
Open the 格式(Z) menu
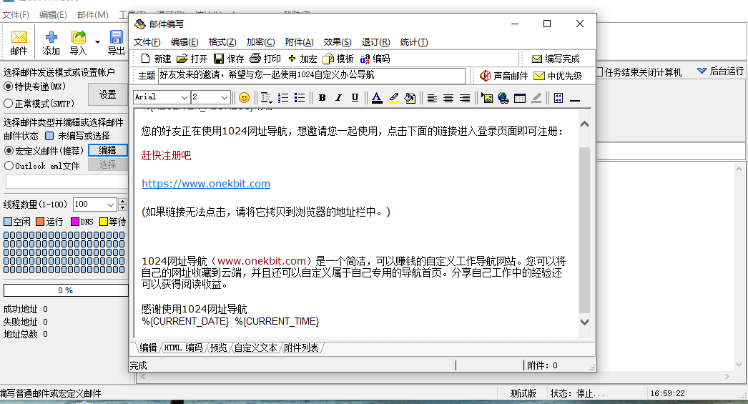coord(222,42)
